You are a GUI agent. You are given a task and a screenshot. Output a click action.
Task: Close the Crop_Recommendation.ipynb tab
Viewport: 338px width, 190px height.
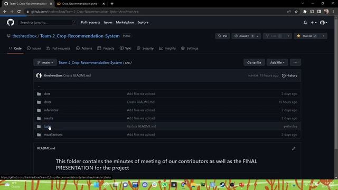pyautogui.click(x=104, y=4)
